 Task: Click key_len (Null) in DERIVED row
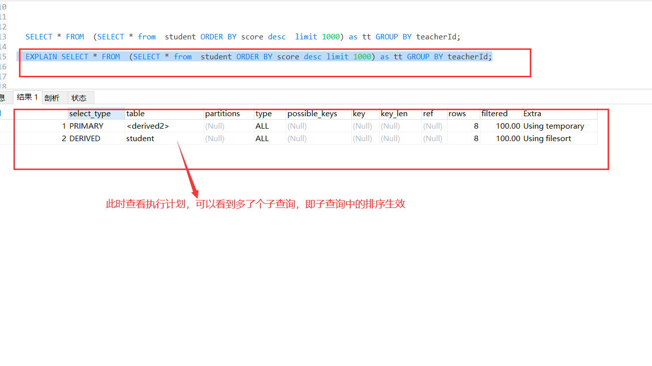click(401, 139)
